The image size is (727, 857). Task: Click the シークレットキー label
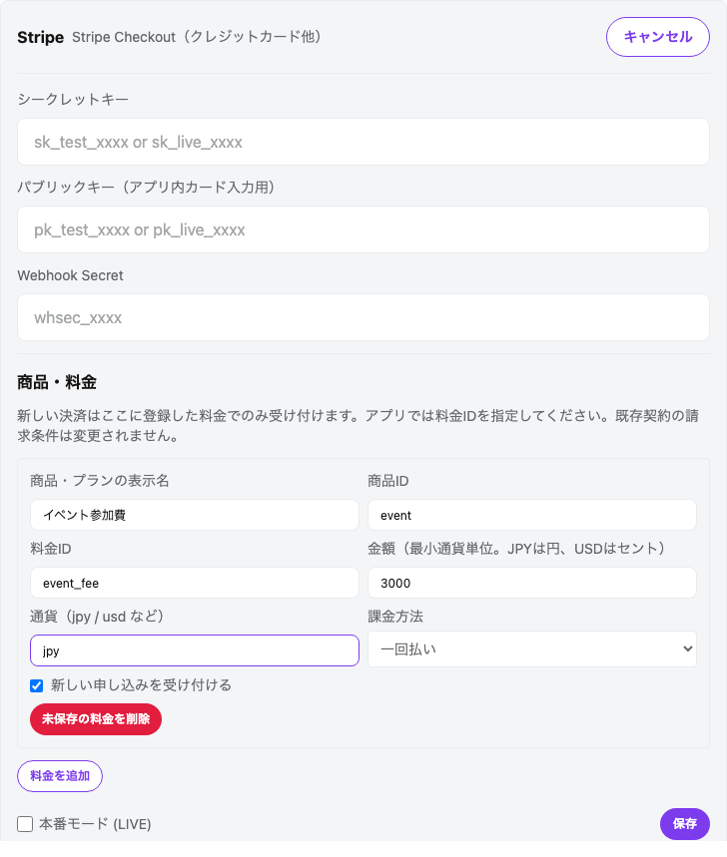point(73,100)
